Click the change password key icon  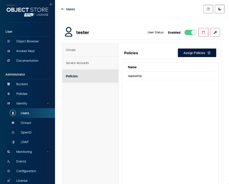(x=215, y=32)
